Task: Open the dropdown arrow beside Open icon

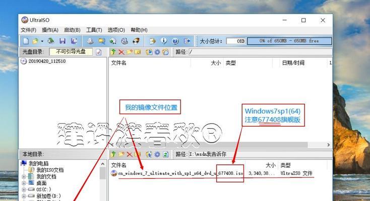Action: click(42, 41)
